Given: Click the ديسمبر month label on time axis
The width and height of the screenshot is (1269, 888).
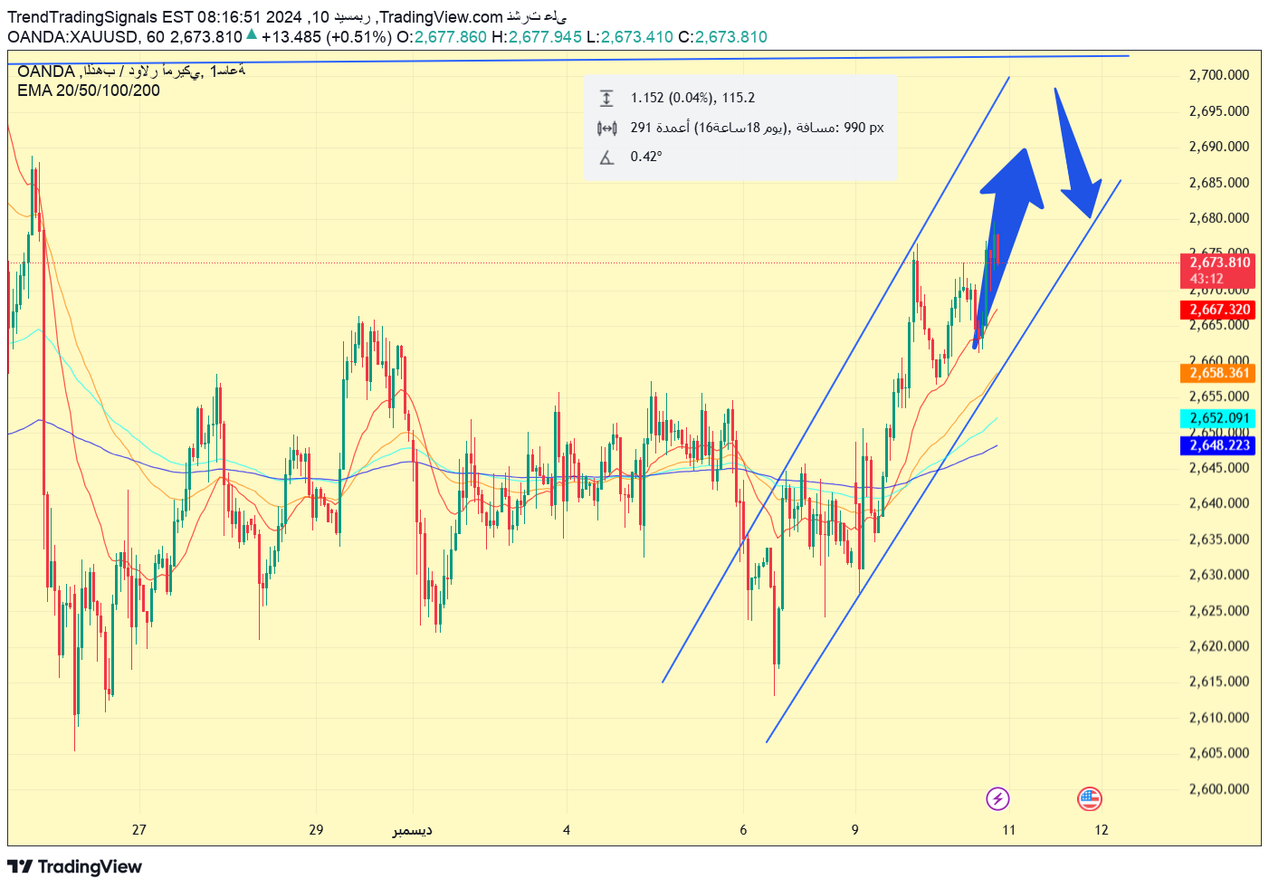Looking at the screenshot, I should click(412, 830).
